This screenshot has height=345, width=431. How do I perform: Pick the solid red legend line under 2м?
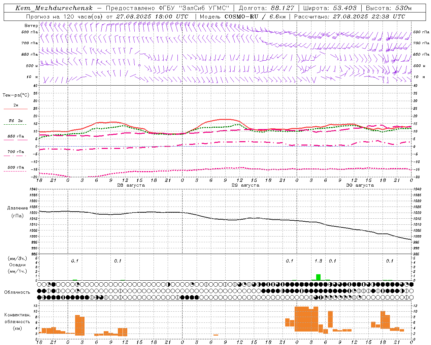[15, 109]
